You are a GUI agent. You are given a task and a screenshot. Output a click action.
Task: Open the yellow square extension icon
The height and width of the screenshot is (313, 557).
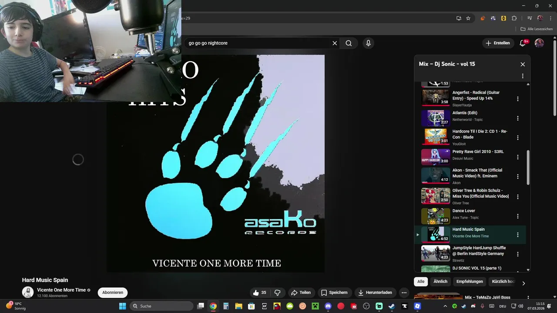coord(503,18)
